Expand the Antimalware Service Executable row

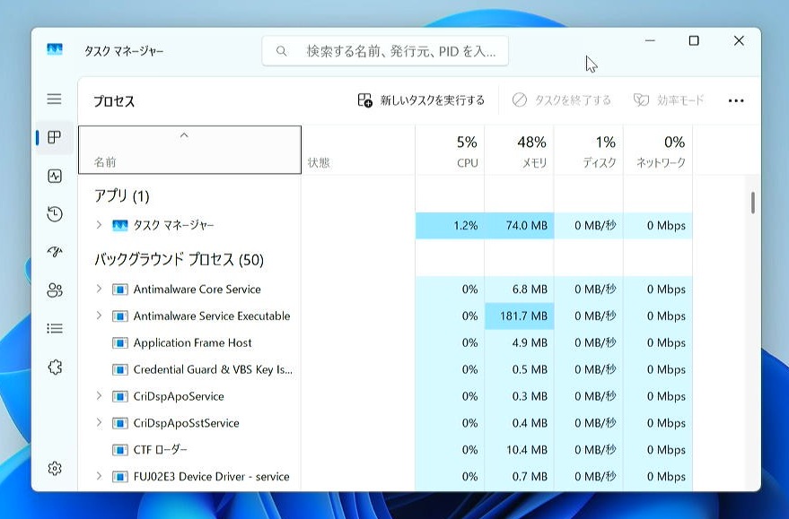(99, 315)
